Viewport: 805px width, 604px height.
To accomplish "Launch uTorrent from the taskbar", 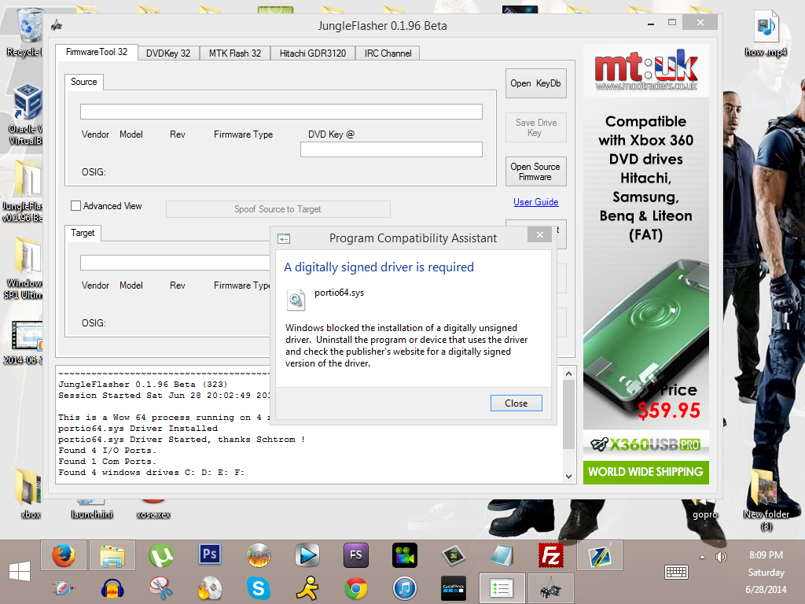I will coord(161,555).
